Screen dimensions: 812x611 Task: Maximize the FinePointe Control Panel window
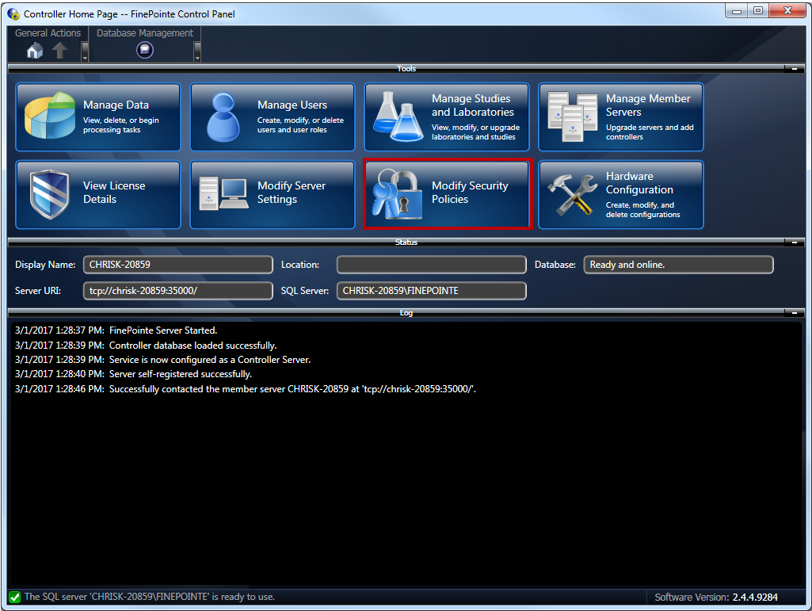click(757, 10)
